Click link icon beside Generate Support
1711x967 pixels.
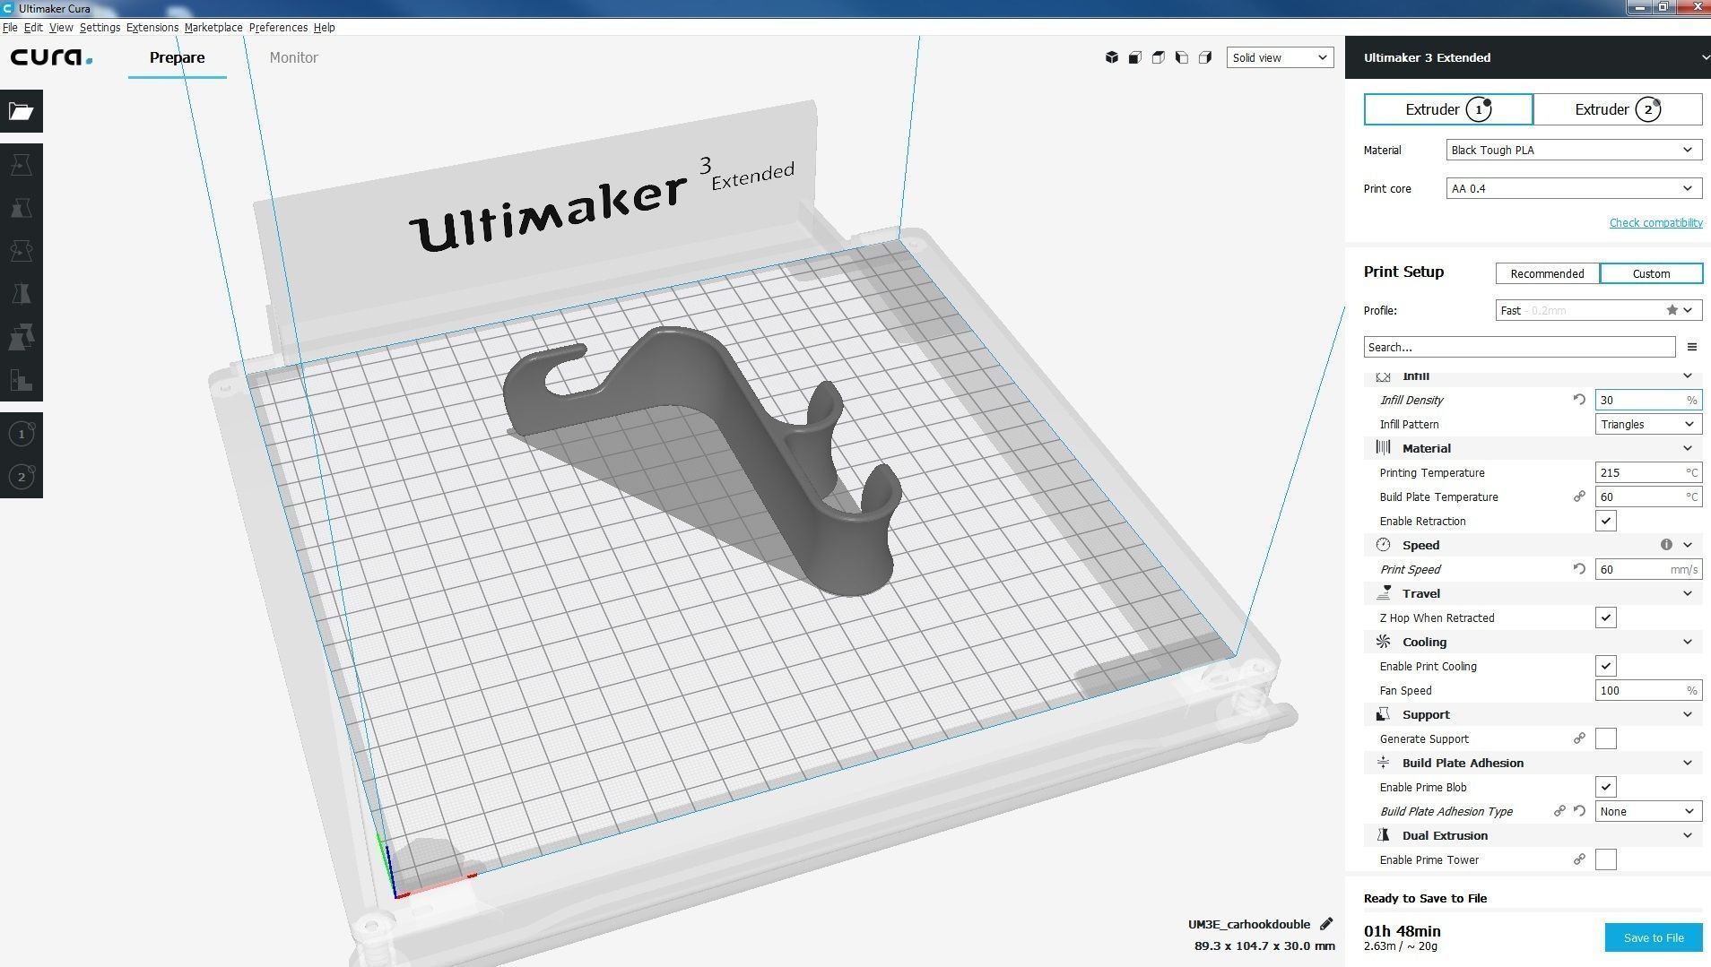(1579, 738)
